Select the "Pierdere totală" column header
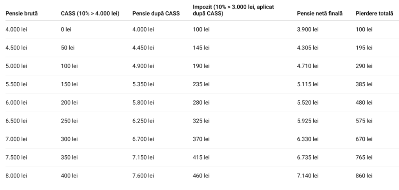 [x=374, y=14]
